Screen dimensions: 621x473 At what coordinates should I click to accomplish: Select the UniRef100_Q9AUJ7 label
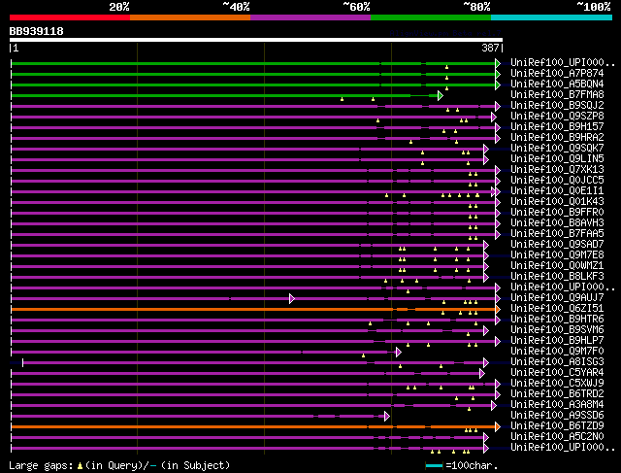[x=557, y=298]
